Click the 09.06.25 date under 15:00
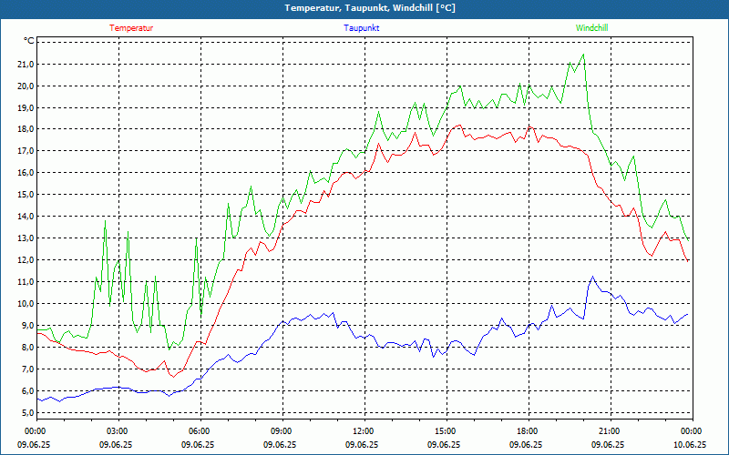 point(445,444)
